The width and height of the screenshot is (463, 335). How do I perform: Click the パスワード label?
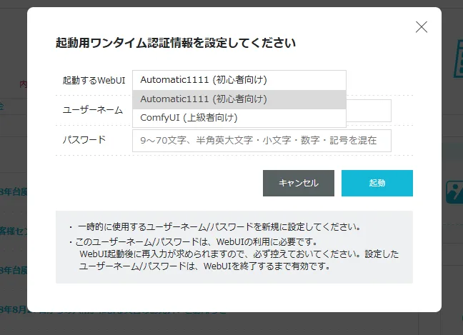tap(84, 139)
